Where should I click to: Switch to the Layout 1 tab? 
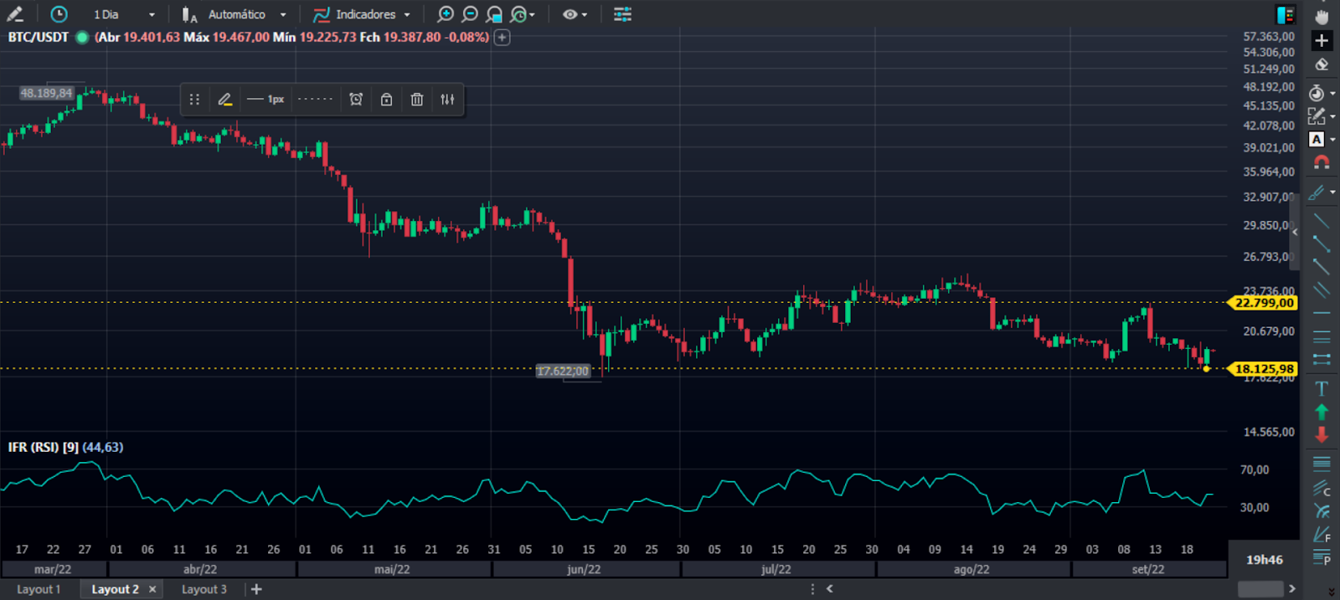pyautogui.click(x=39, y=589)
